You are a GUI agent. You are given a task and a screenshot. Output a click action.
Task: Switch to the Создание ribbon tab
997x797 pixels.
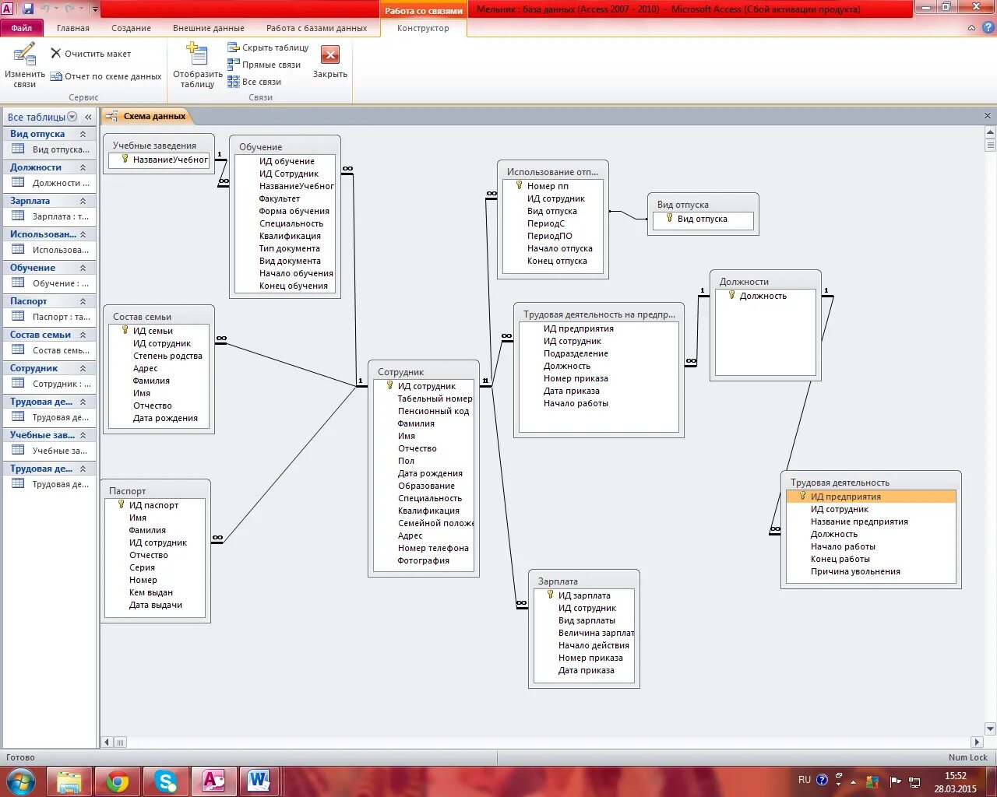point(131,28)
